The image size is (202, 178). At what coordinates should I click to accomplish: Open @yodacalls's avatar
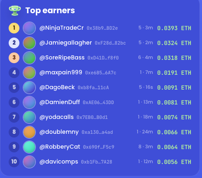point(29,117)
